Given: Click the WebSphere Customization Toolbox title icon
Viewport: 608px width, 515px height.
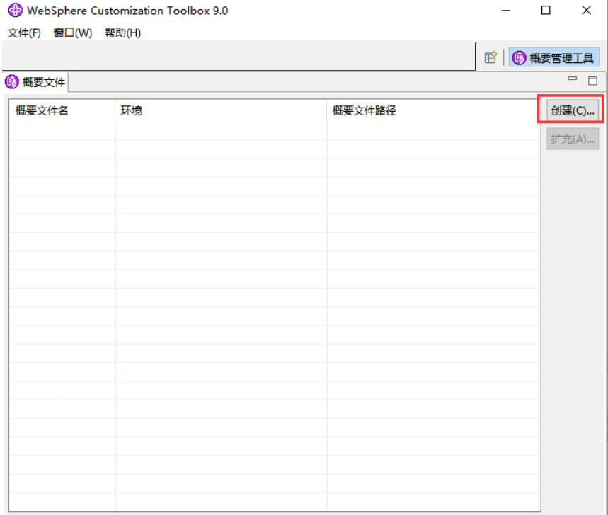Looking at the screenshot, I should (x=15, y=11).
